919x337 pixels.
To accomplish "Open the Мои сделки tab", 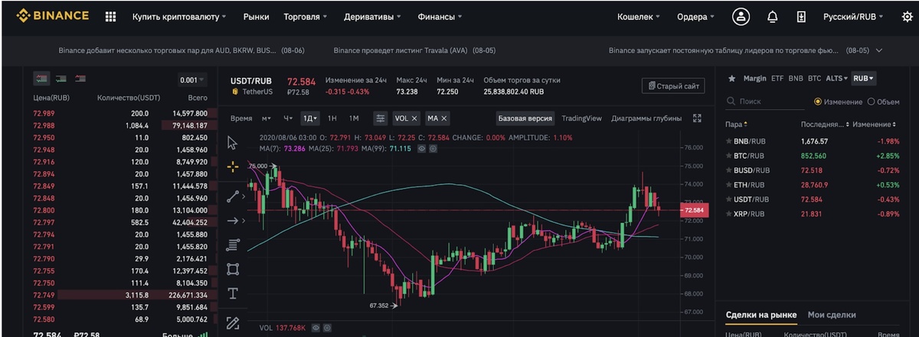I will (832, 315).
